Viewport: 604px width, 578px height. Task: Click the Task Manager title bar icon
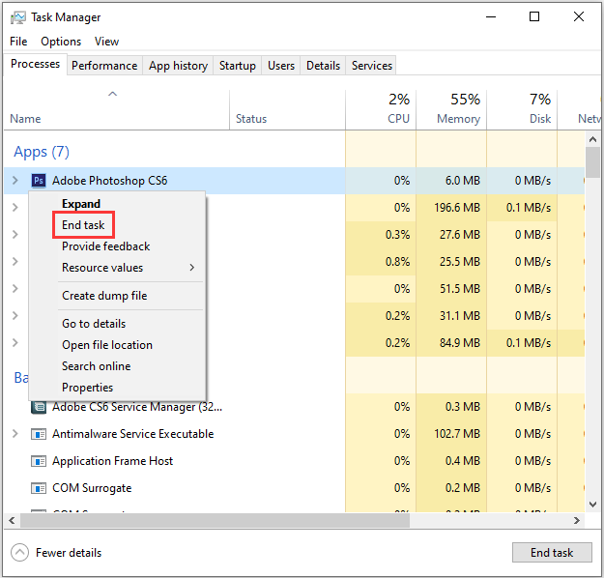[18, 17]
